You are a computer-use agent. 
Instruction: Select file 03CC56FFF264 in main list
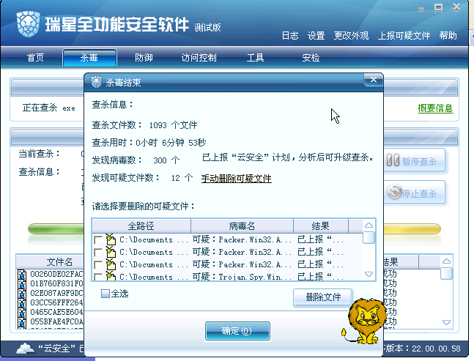56,302
